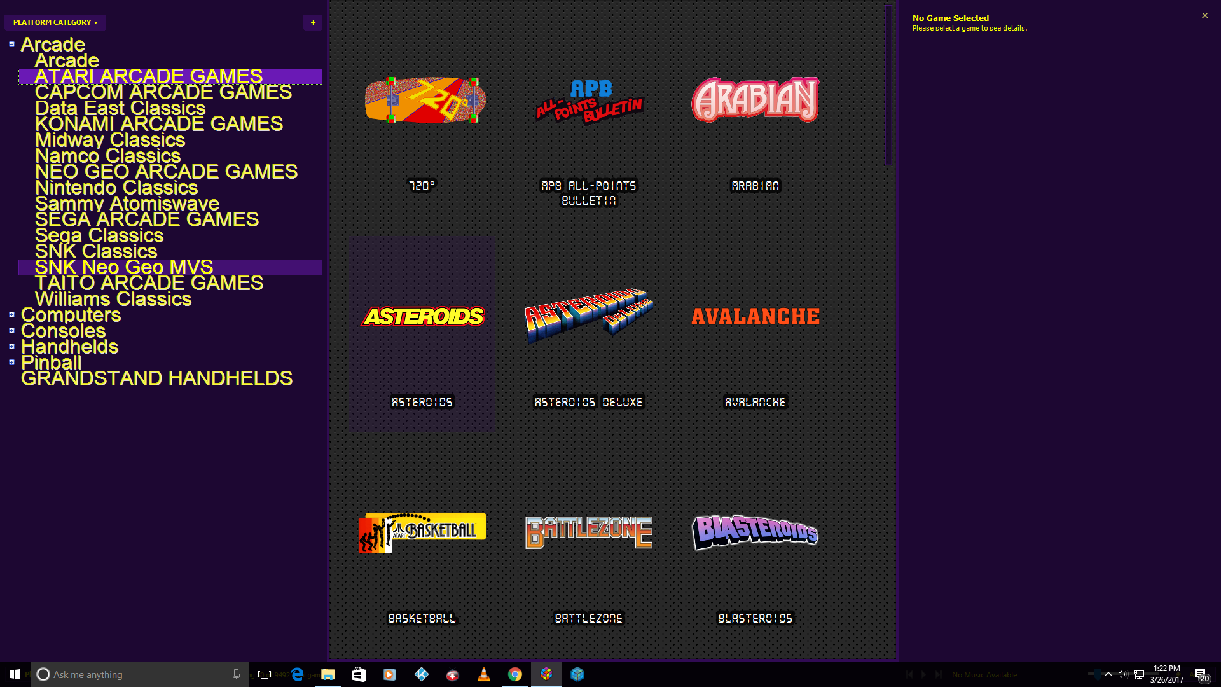The width and height of the screenshot is (1221, 687).
Task: Select TAITO ARCADE GAMES platform
Action: 149,283
